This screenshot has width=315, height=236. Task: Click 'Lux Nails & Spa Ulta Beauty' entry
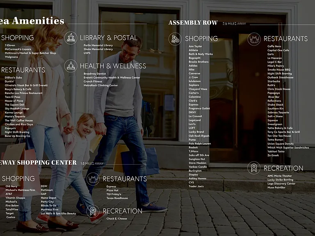(x=59, y=213)
